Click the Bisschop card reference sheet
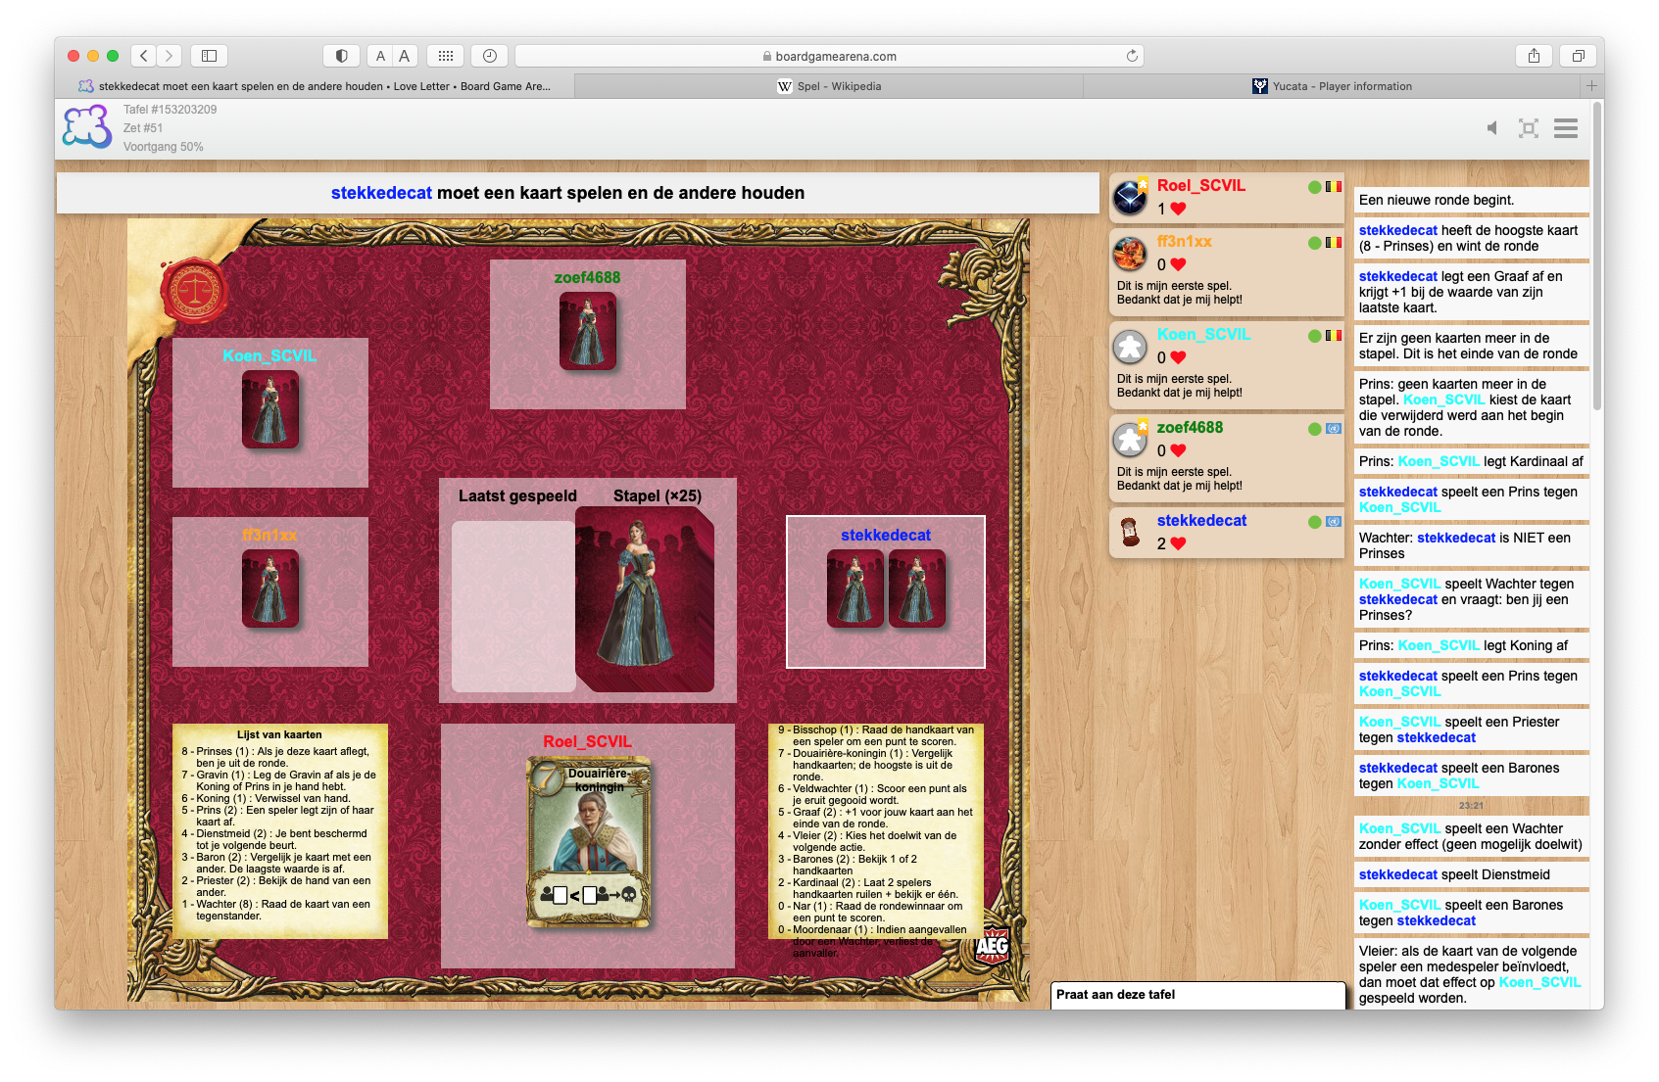The image size is (1659, 1082). [x=876, y=831]
